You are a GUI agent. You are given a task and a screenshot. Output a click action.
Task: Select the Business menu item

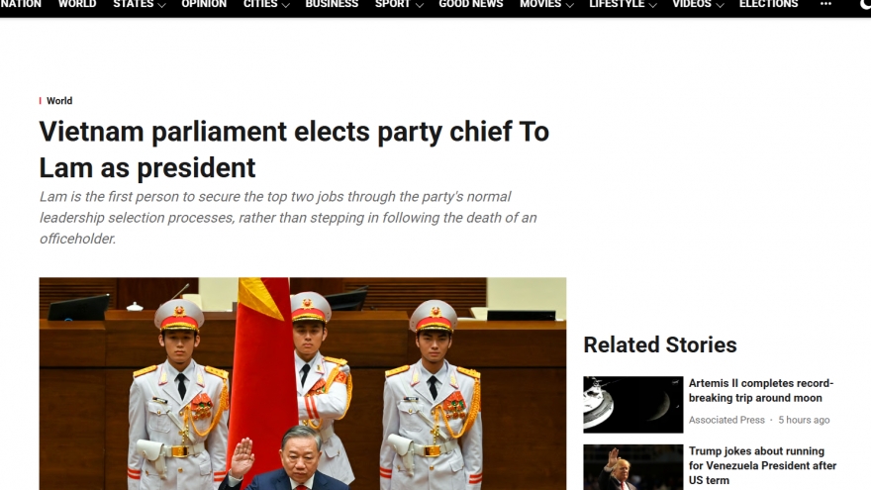[332, 4]
